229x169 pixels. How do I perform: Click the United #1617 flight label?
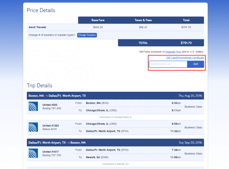(x=50, y=152)
